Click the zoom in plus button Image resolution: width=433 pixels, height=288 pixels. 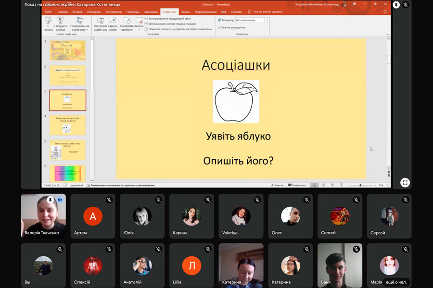(x=375, y=185)
